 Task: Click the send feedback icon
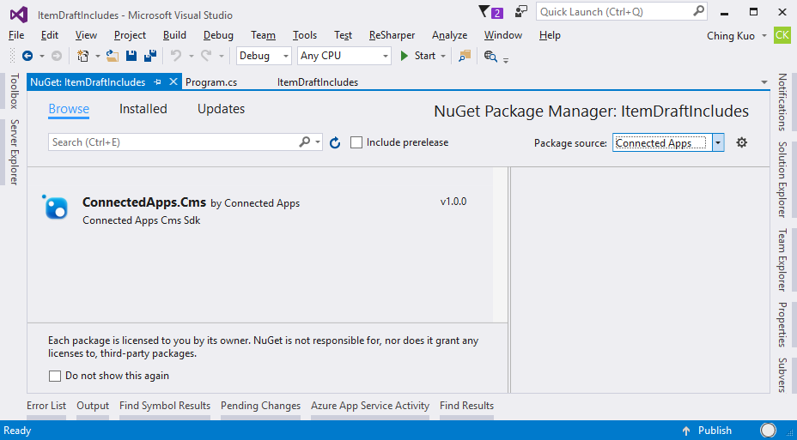(521, 12)
